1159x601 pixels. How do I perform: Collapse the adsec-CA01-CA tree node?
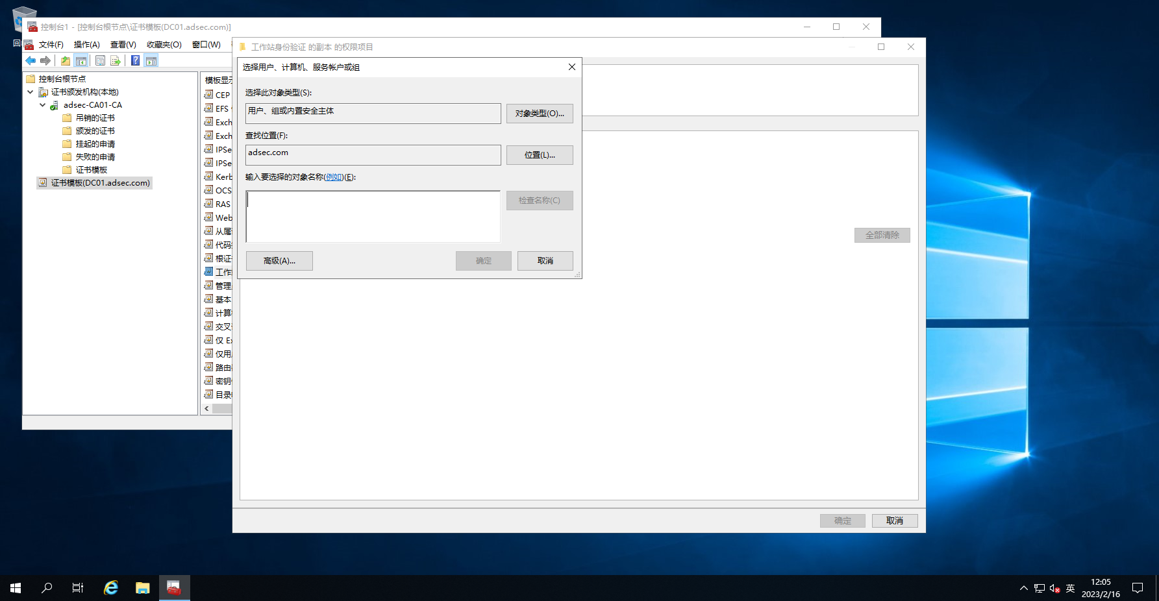click(x=42, y=105)
